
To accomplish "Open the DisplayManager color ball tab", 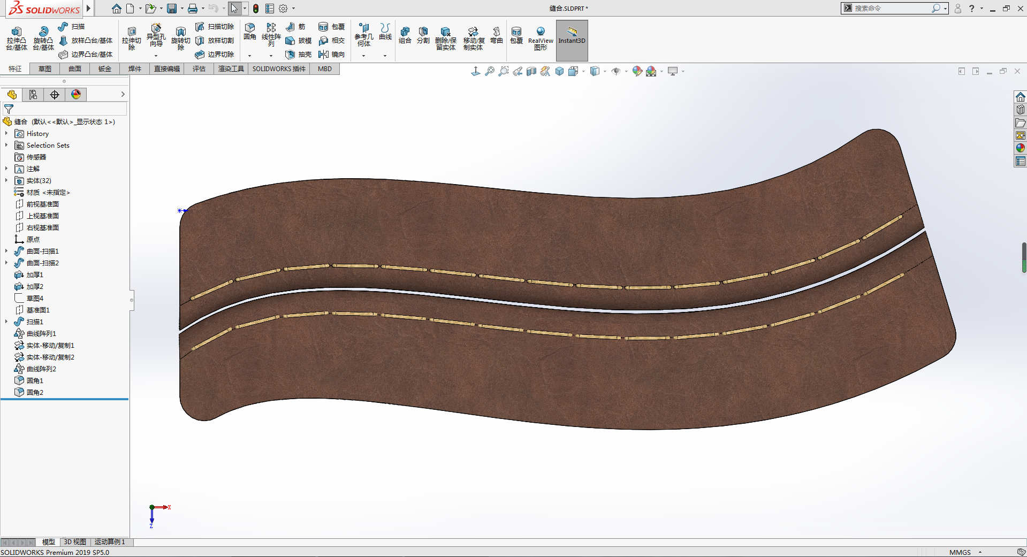I will pos(76,95).
